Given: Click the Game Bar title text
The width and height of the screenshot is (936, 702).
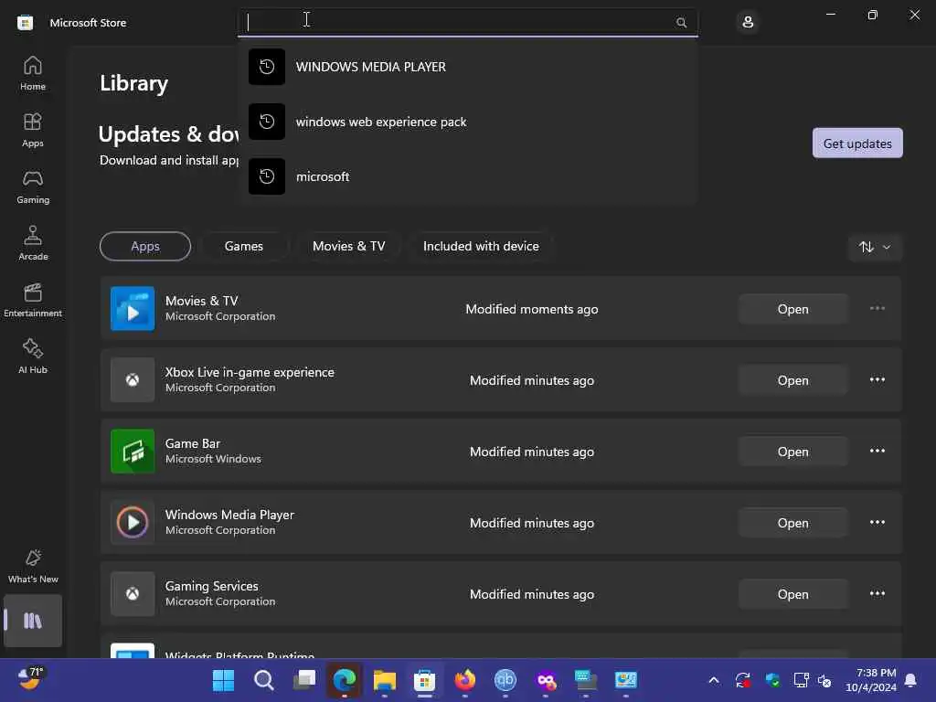Looking at the screenshot, I should 192,443.
